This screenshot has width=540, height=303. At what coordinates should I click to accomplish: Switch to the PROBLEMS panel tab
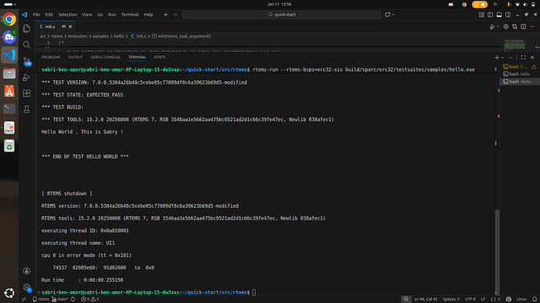51,57
